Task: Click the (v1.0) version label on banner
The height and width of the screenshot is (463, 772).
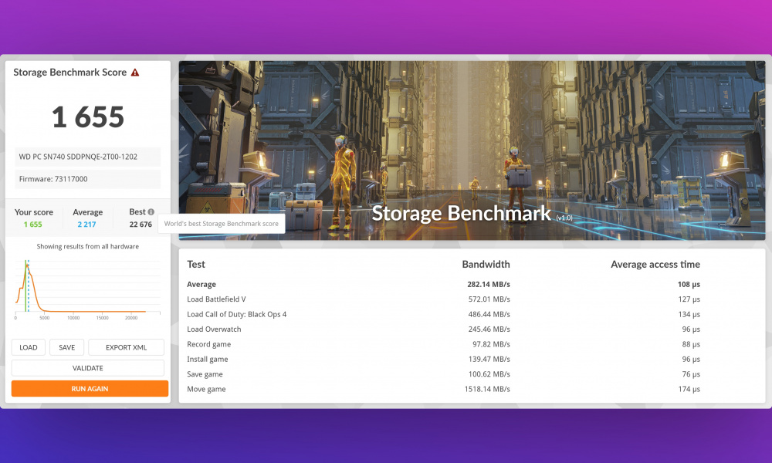Action: (564, 218)
